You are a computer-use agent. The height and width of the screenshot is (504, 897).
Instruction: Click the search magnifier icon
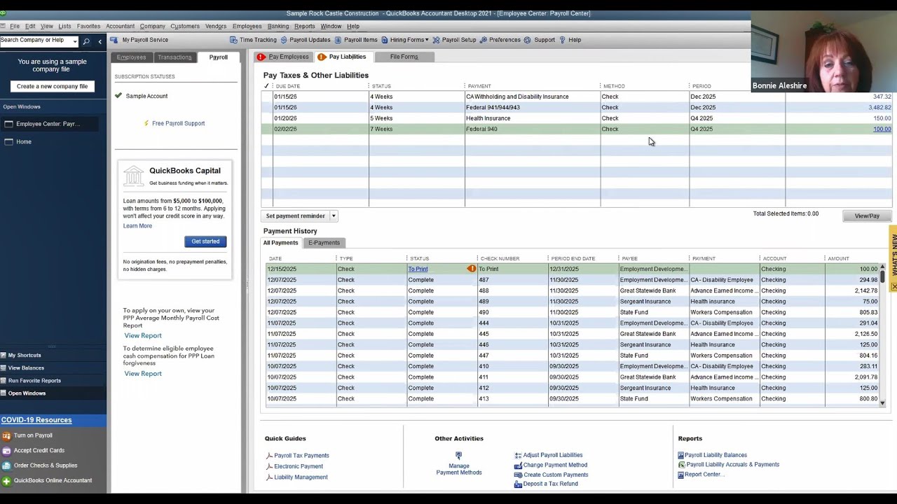click(86, 41)
